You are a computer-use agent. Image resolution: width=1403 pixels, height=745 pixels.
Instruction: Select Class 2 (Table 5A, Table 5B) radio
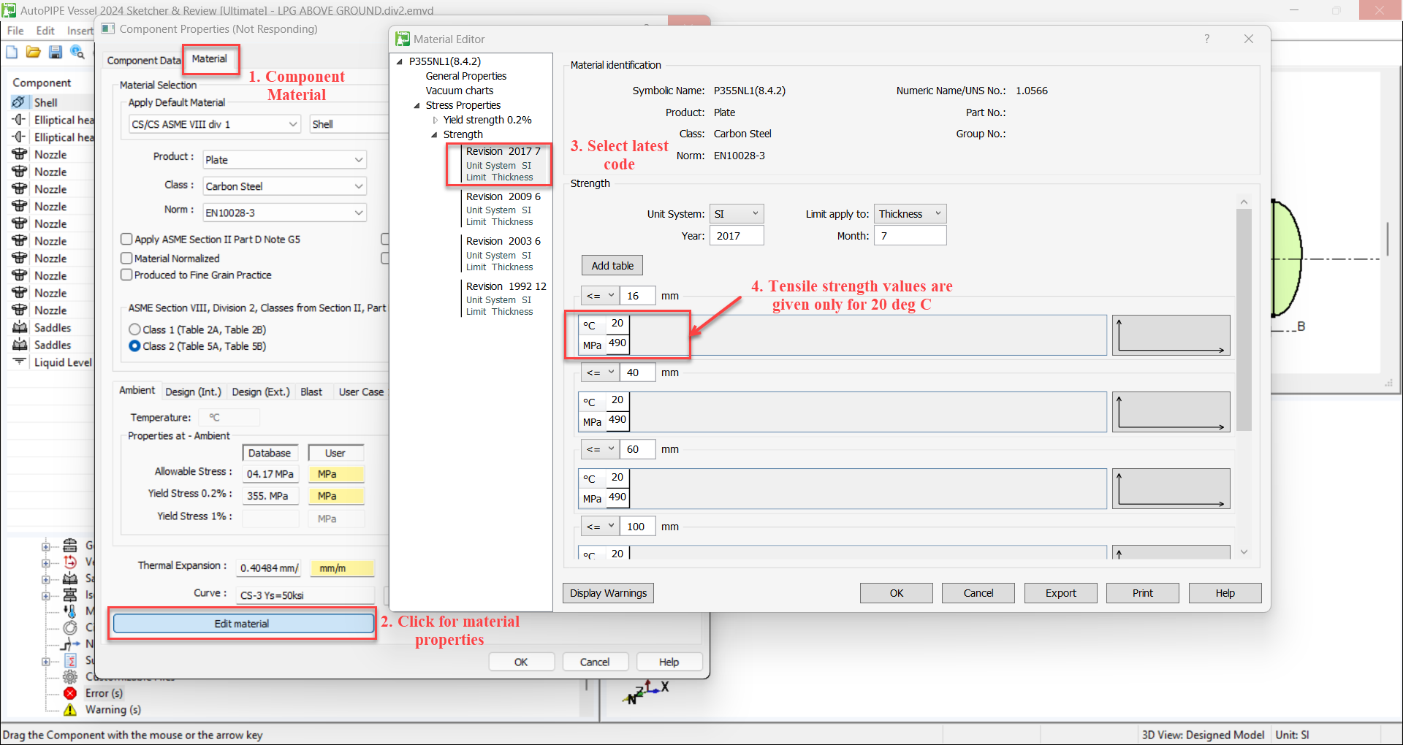pos(134,346)
